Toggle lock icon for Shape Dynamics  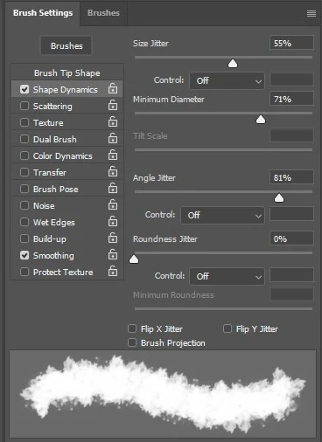pyautogui.click(x=113, y=88)
